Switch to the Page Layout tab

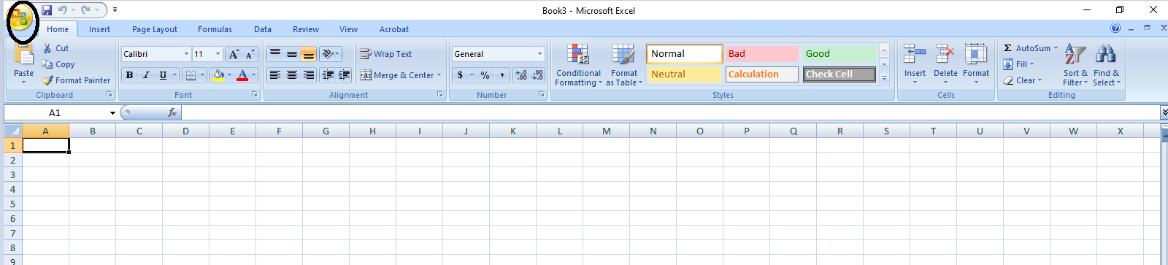[x=155, y=29]
